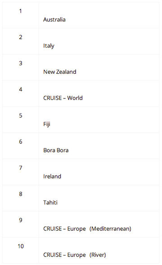Select the Italy row entry
The width and height of the screenshot is (162, 265).
[x=49, y=46]
